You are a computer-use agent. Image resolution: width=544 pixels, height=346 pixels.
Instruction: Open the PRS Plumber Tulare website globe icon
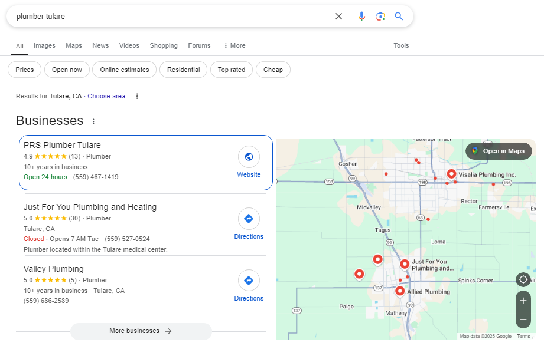249,157
